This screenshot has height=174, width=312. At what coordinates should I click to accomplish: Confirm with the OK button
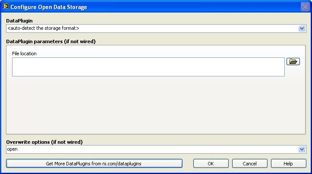[x=211, y=164]
